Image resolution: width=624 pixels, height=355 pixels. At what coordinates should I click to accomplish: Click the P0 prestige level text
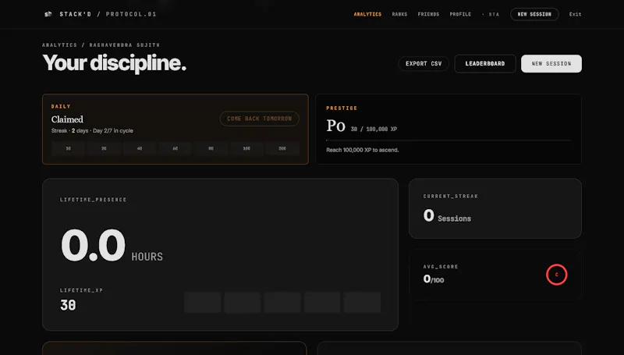coord(335,126)
